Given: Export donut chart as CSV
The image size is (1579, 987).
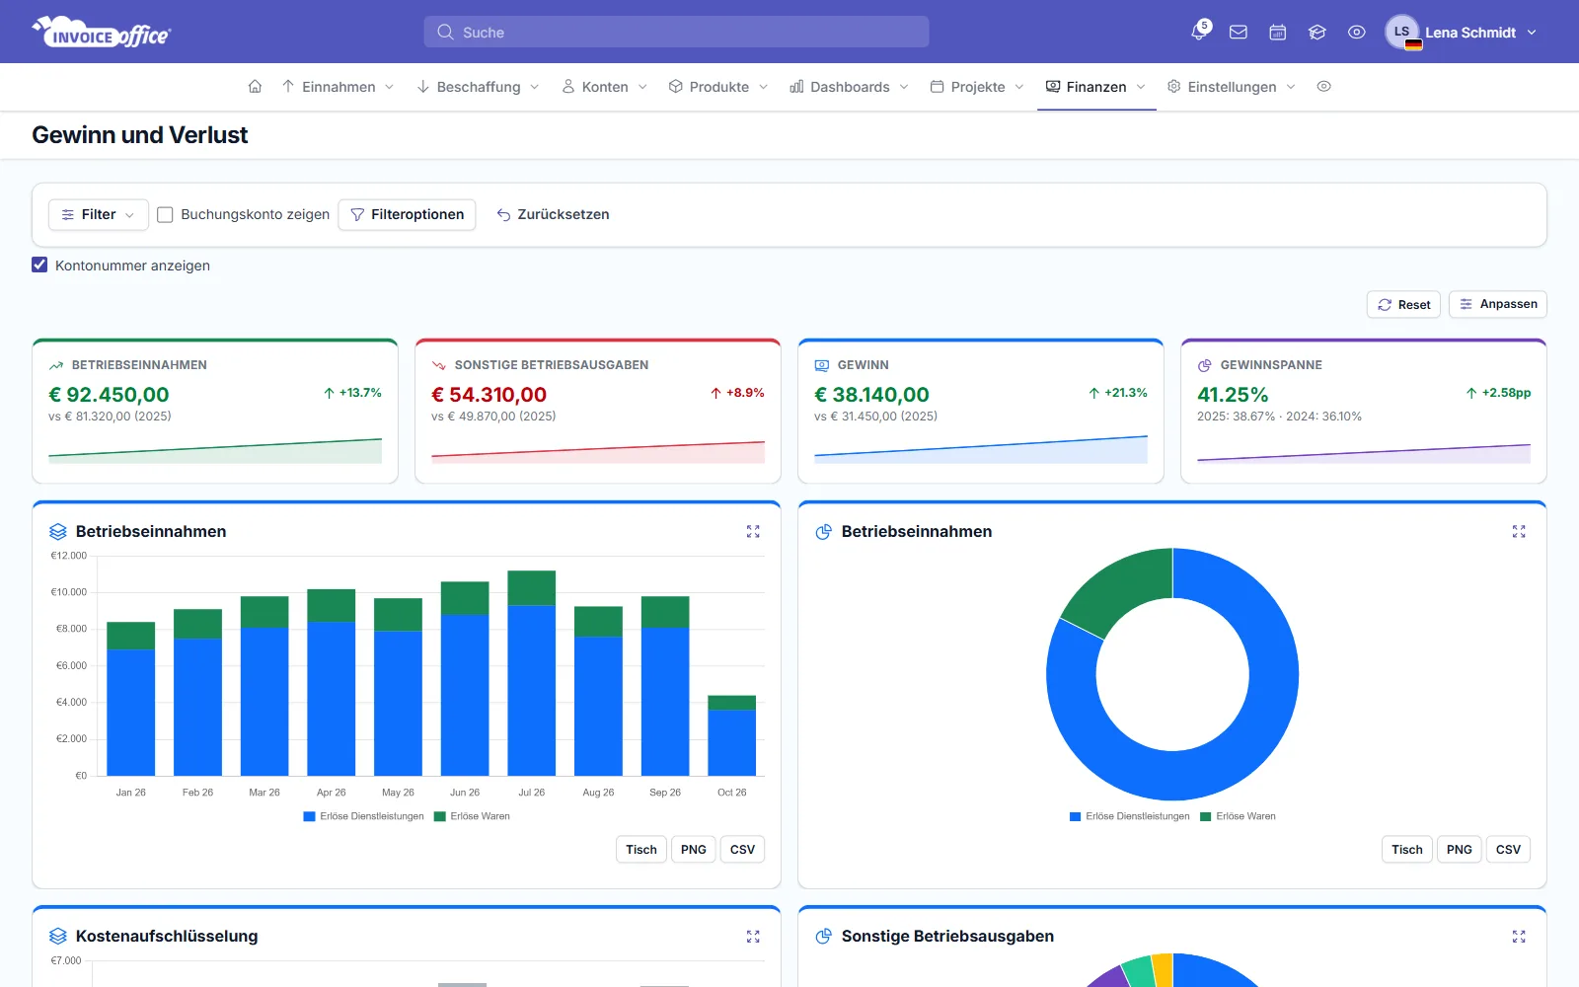Looking at the screenshot, I should (1508, 850).
